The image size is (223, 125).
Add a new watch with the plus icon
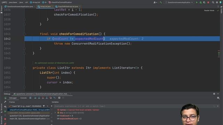click(52, 106)
